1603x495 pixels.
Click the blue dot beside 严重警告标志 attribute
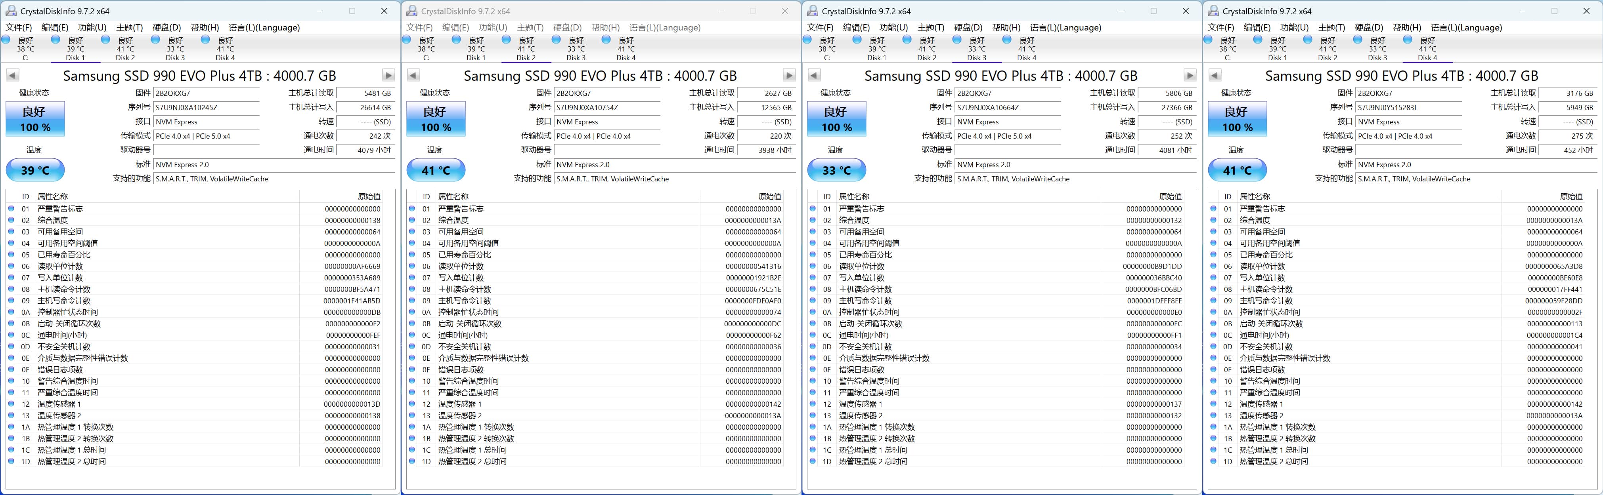(11, 208)
